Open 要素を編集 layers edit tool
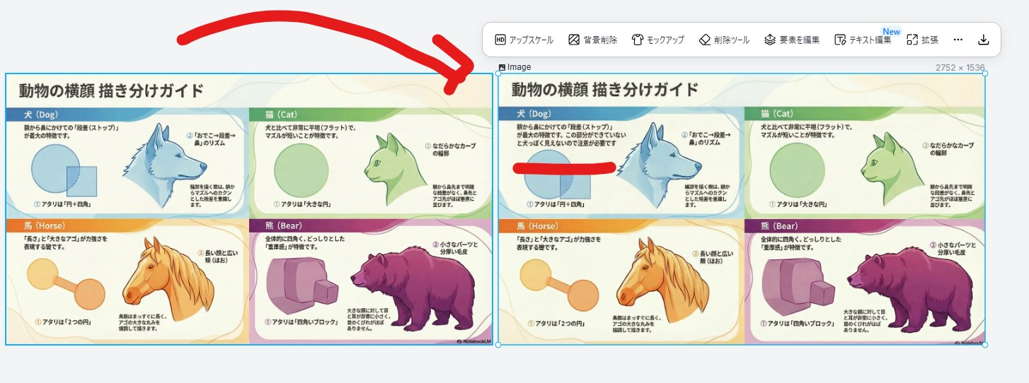Image resolution: width=1029 pixels, height=383 pixels. [792, 40]
